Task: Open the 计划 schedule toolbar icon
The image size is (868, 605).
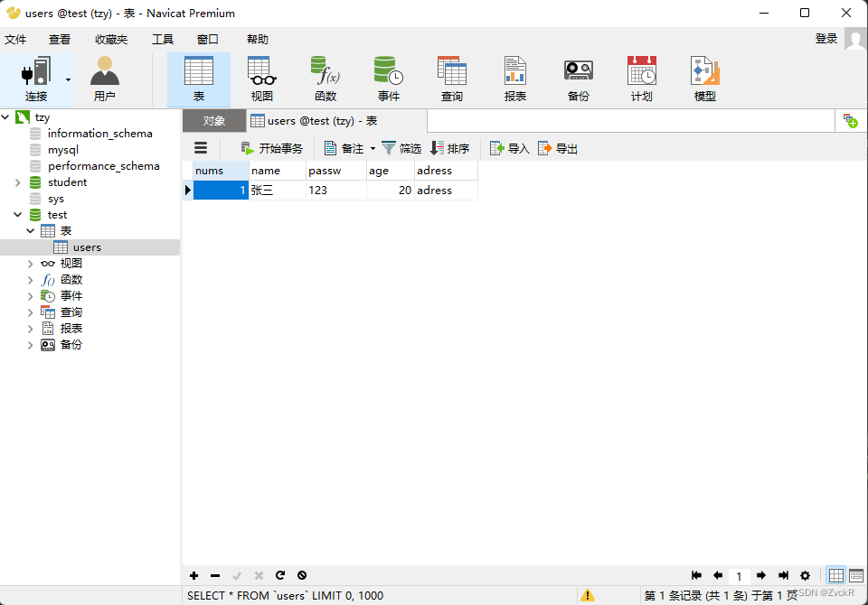Action: [642, 79]
